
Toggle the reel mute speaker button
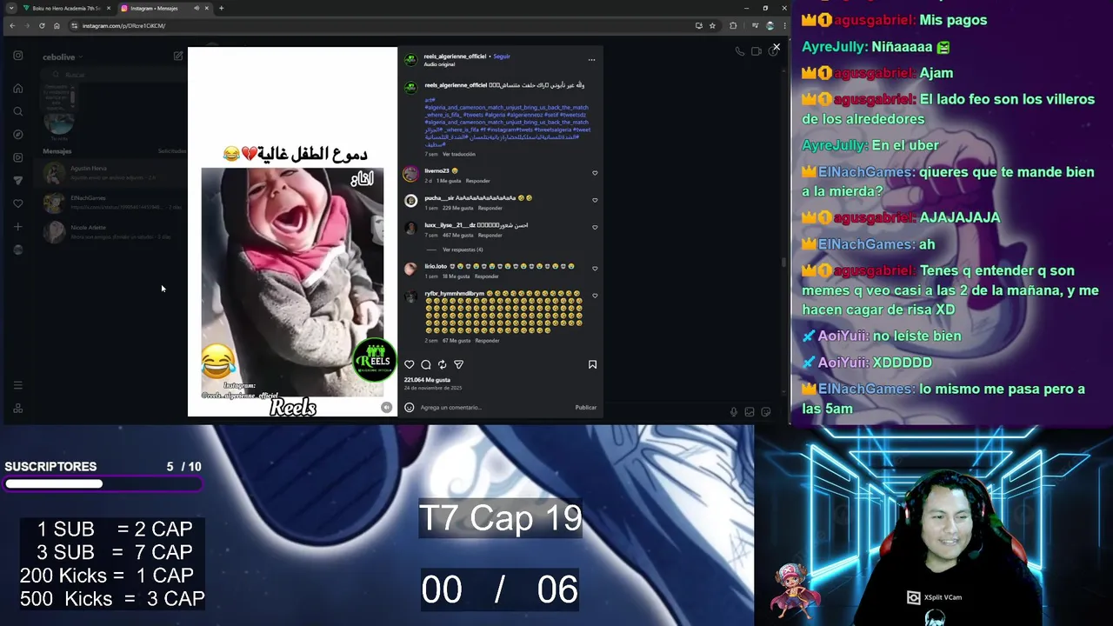386,407
